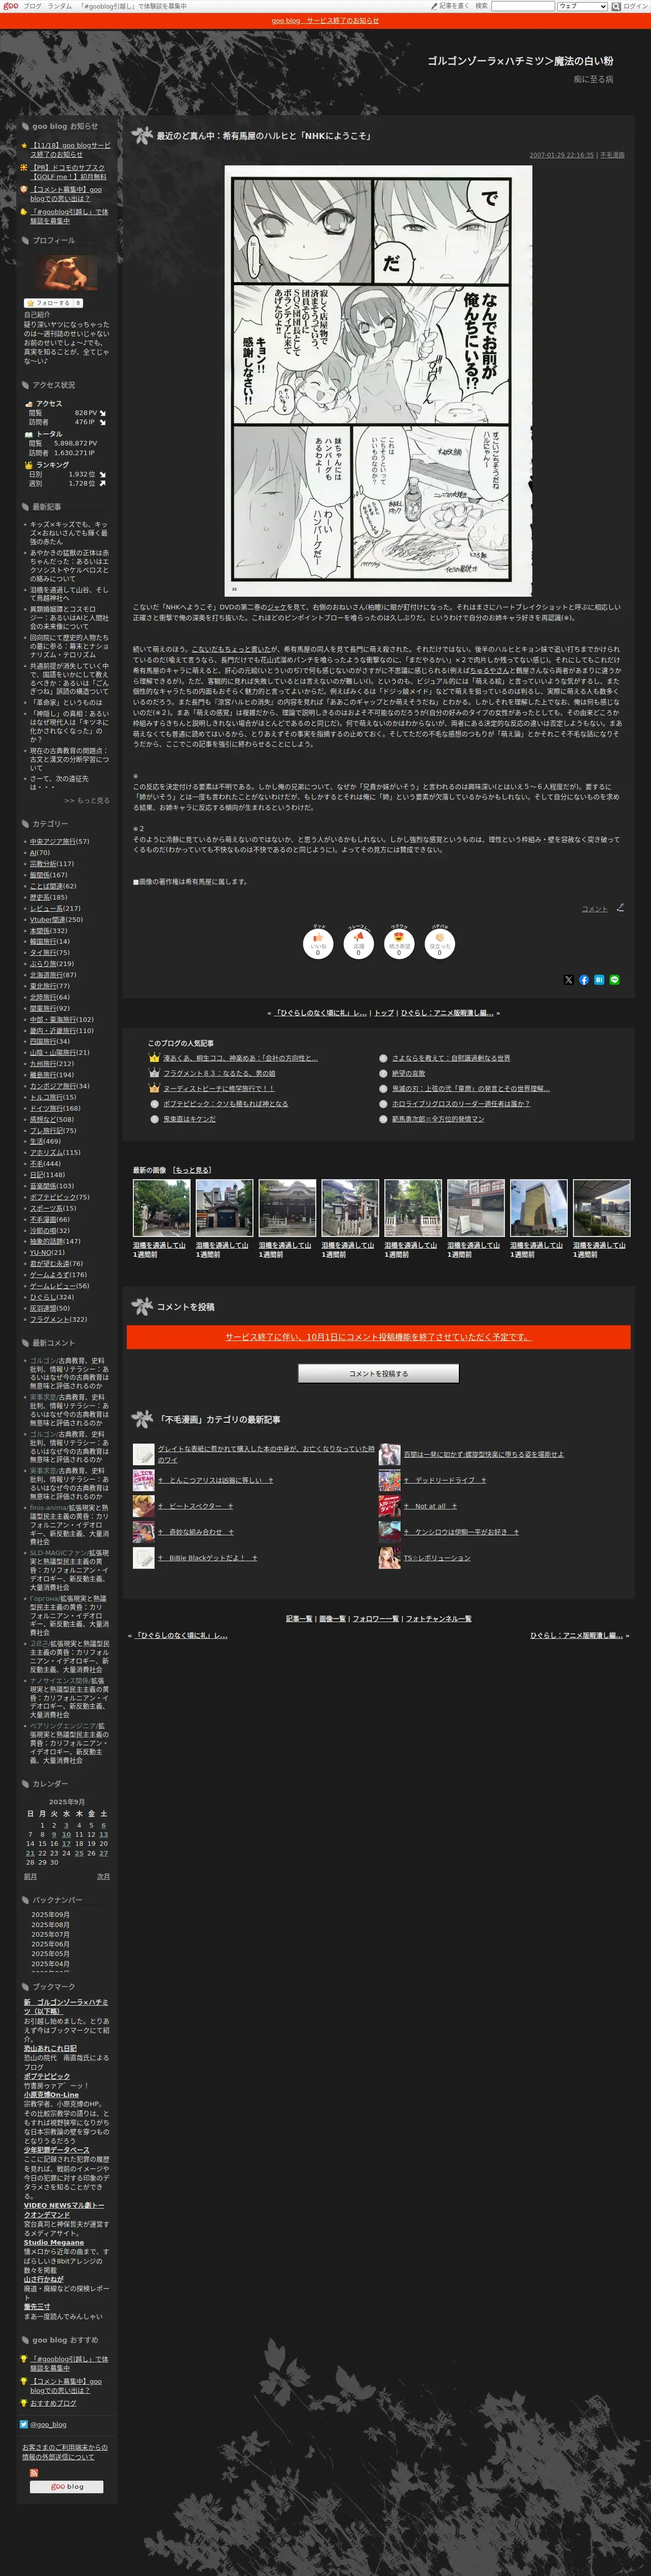The height and width of the screenshot is (2576, 651).
Task: Open the 恐山あれこれ日記 bookmark
Action: [x=50, y=2048]
